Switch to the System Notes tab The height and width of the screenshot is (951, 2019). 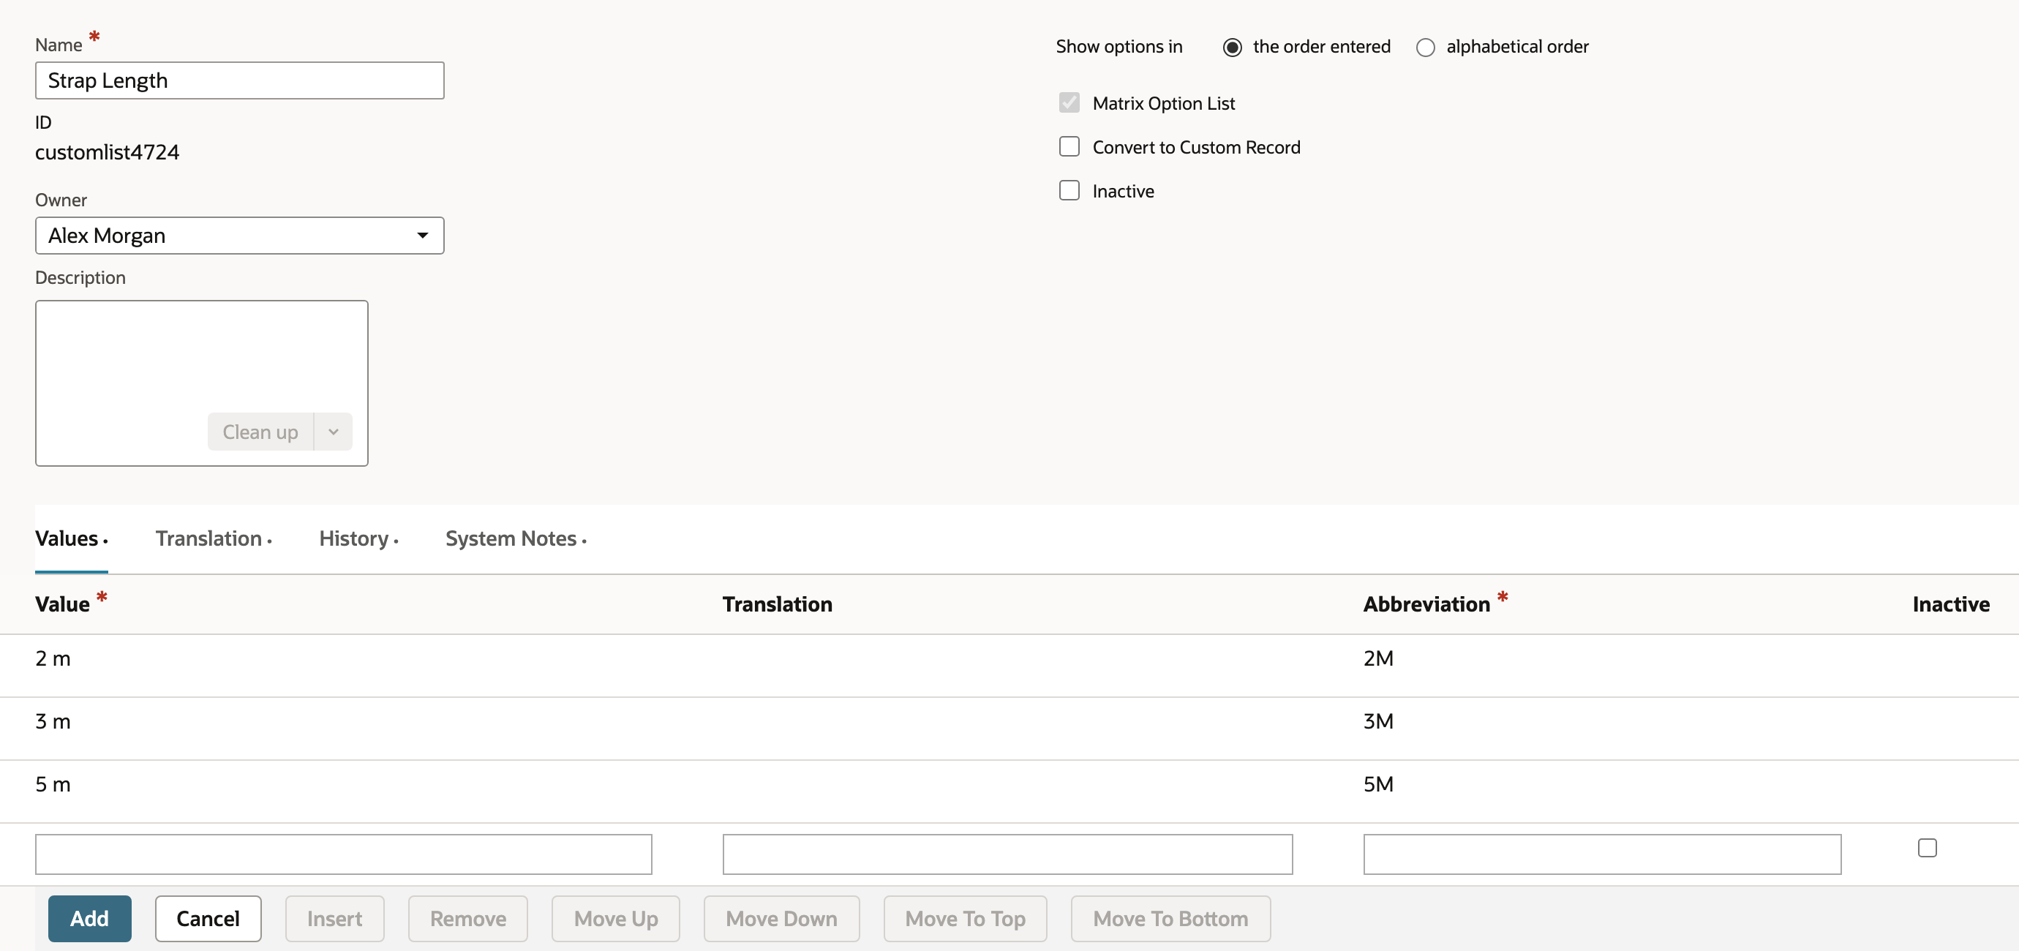516,538
